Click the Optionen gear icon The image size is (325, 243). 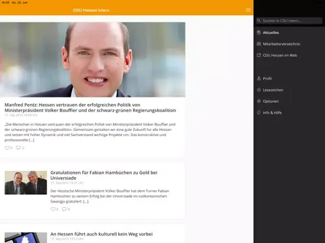pos(258,101)
